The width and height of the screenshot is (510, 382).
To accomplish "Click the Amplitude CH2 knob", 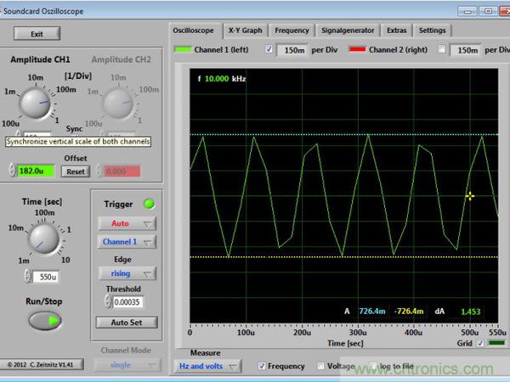I will tap(116, 104).
